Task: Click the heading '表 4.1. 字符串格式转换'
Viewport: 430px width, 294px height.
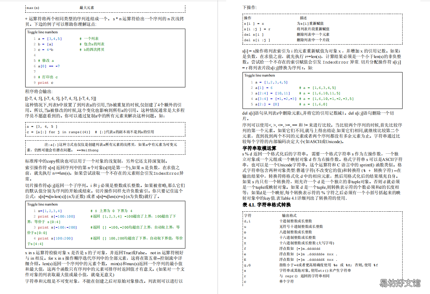Action: tap(267, 205)
